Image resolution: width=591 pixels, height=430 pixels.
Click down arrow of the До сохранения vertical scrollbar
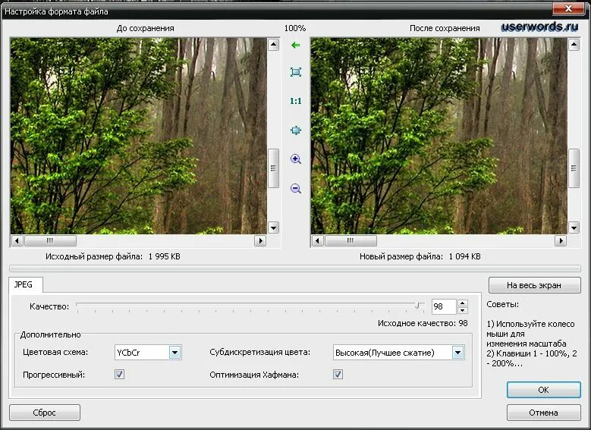point(273,228)
